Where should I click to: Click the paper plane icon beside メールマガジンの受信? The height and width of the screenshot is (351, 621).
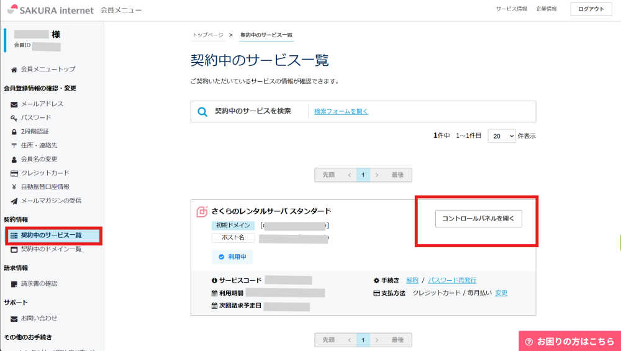coord(14,201)
